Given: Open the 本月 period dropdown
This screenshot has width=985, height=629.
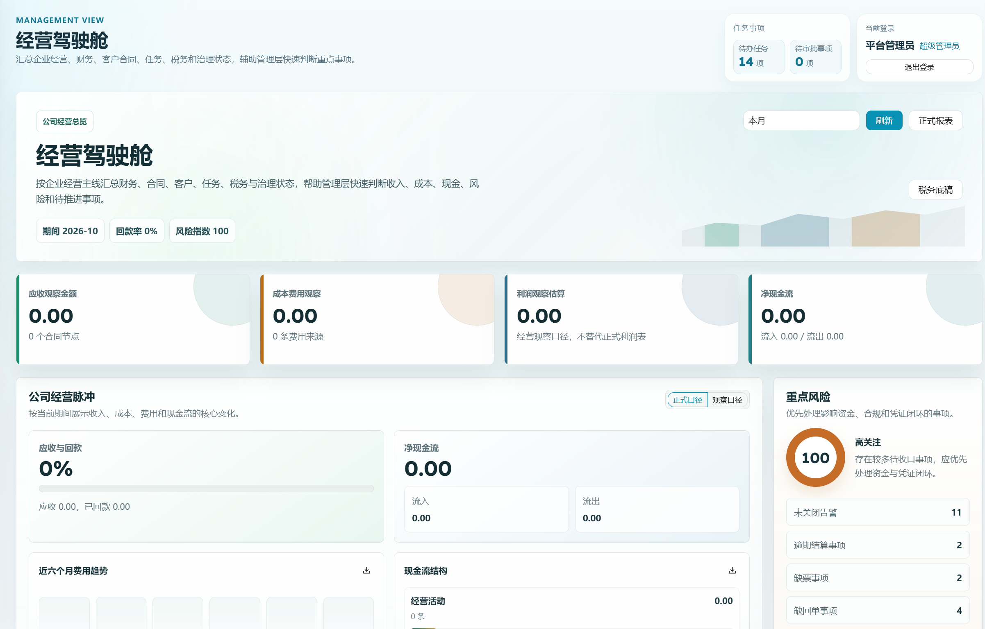Looking at the screenshot, I should [x=801, y=120].
